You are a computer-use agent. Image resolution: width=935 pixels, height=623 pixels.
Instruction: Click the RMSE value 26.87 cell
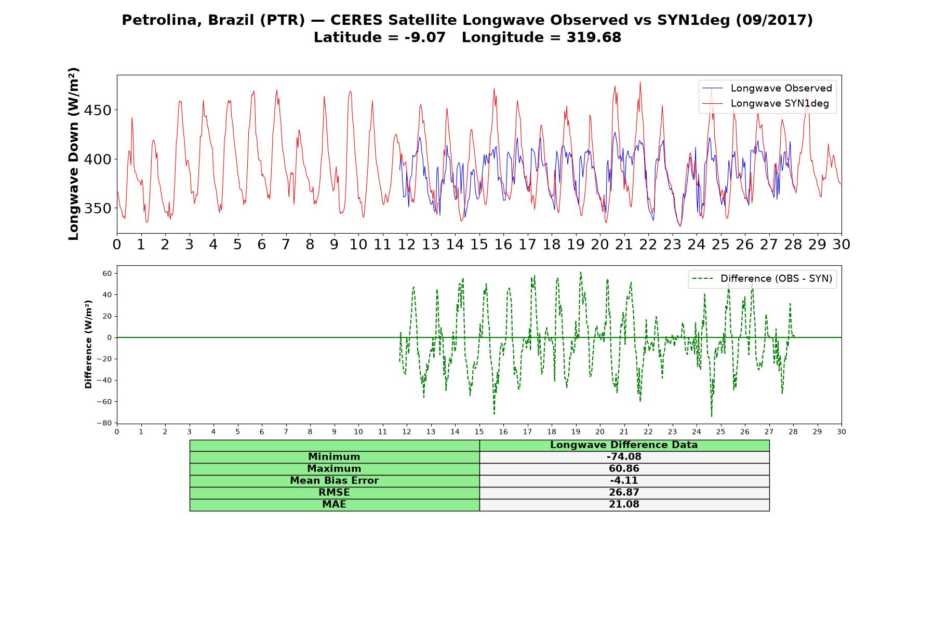coord(624,493)
